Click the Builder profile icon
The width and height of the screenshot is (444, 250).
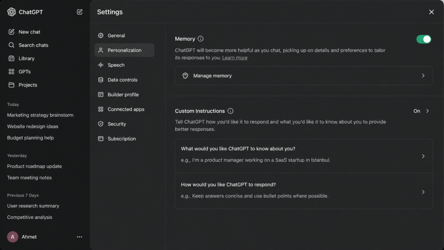tap(101, 94)
